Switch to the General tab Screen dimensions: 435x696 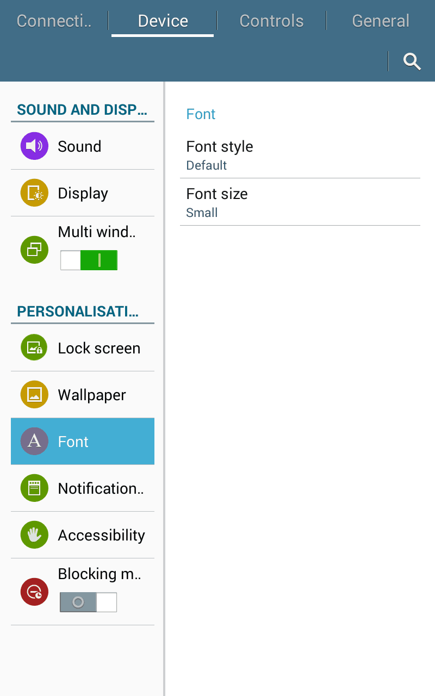pyautogui.click(x=381, y=21)
